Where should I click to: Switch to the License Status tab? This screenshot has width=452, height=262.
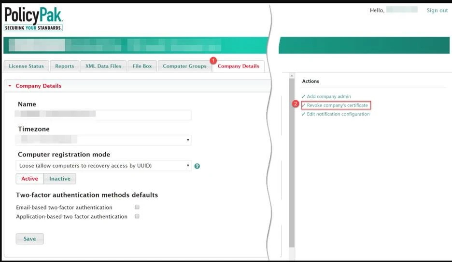tap(26, 66)
